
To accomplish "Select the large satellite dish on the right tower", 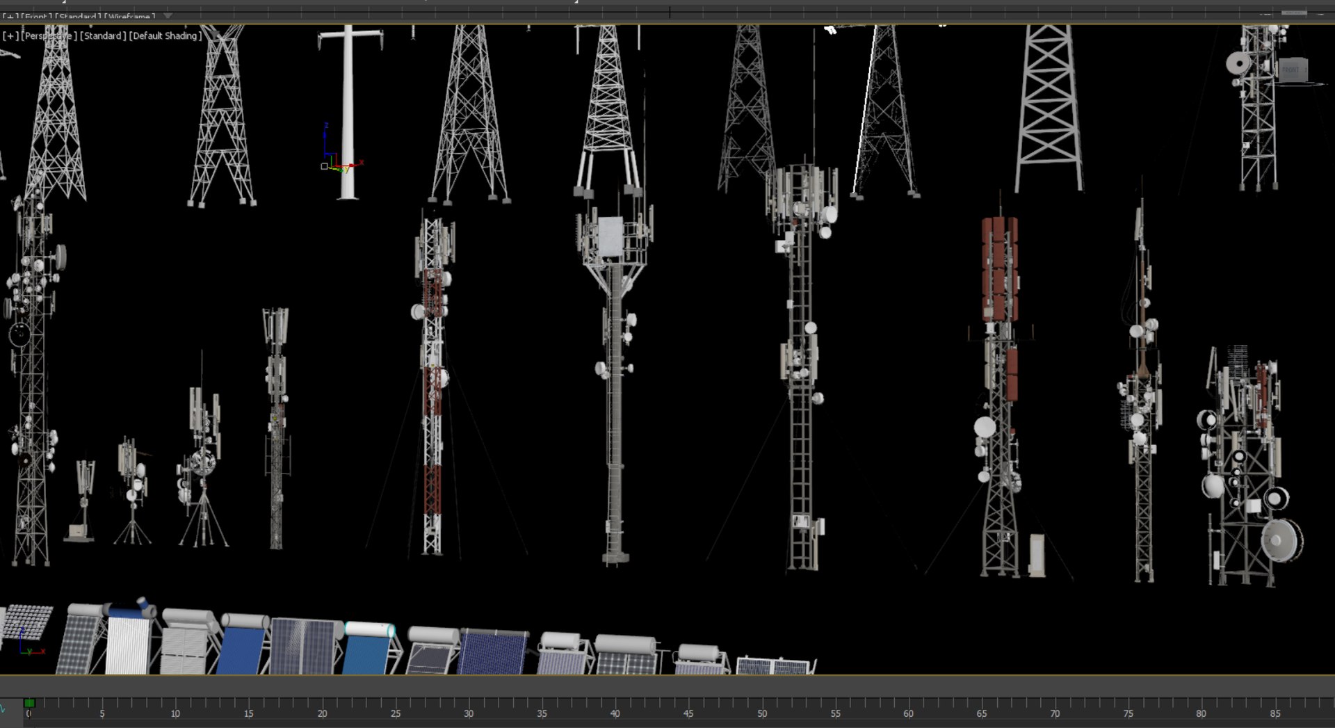I will pos(1281,540).
